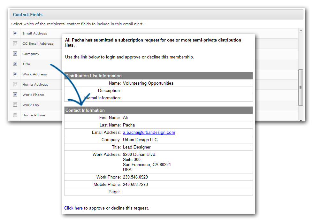Click the 'Work Fax' field label

[31, 105]
